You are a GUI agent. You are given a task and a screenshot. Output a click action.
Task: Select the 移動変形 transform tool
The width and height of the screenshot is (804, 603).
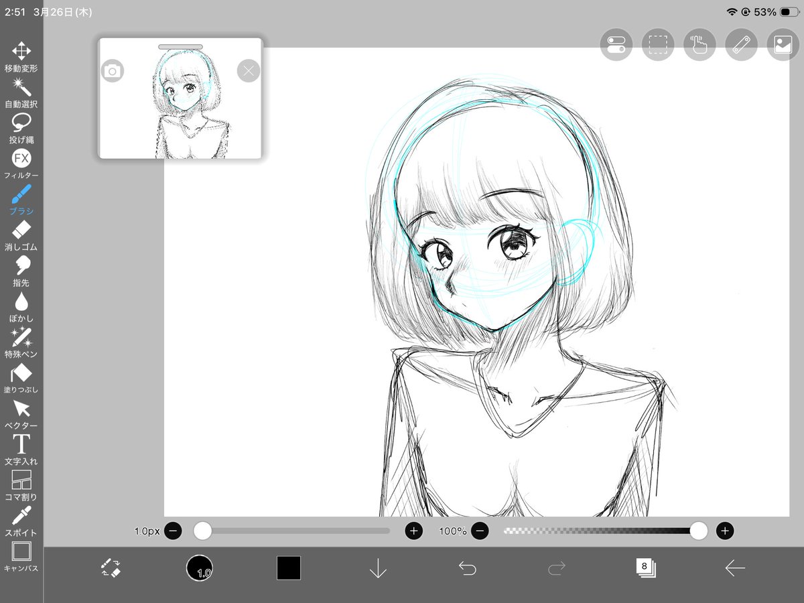tap(21, 56)
